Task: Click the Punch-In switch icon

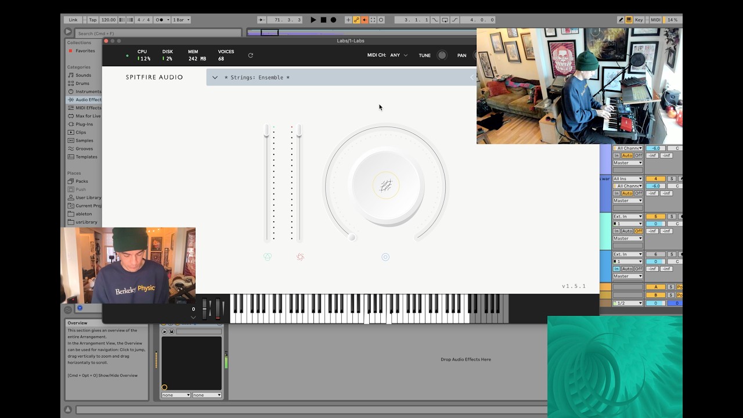Action: click(435, 20)
